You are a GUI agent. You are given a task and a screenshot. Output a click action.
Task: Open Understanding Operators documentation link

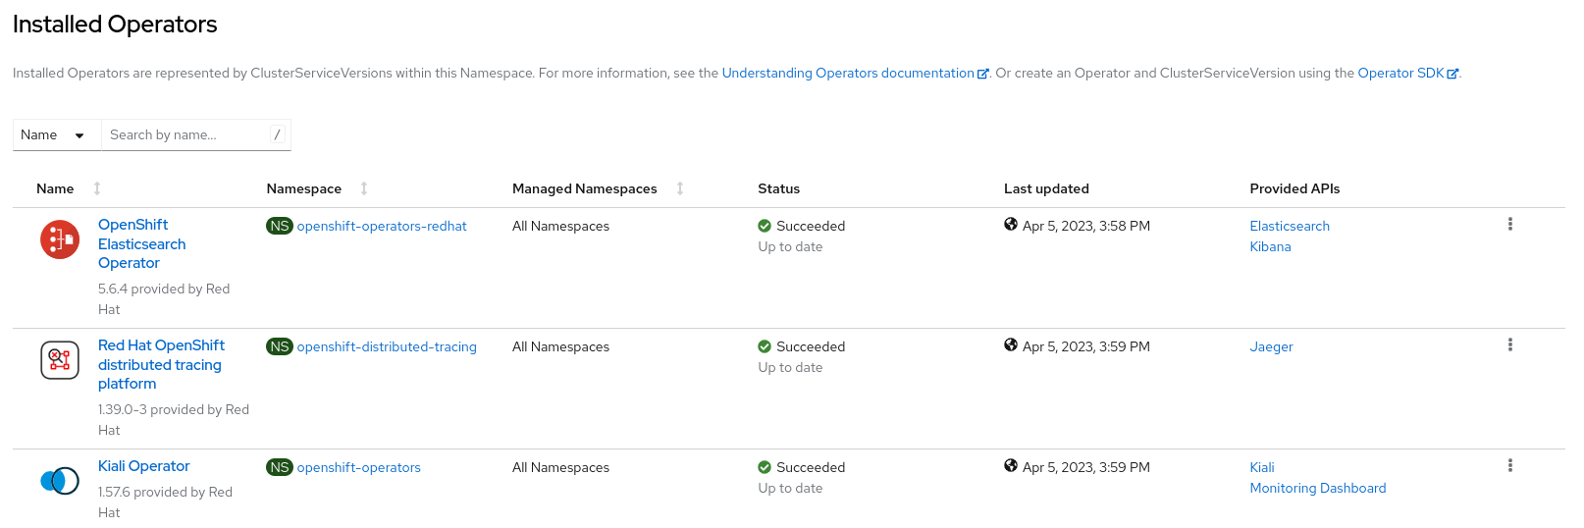848,73
